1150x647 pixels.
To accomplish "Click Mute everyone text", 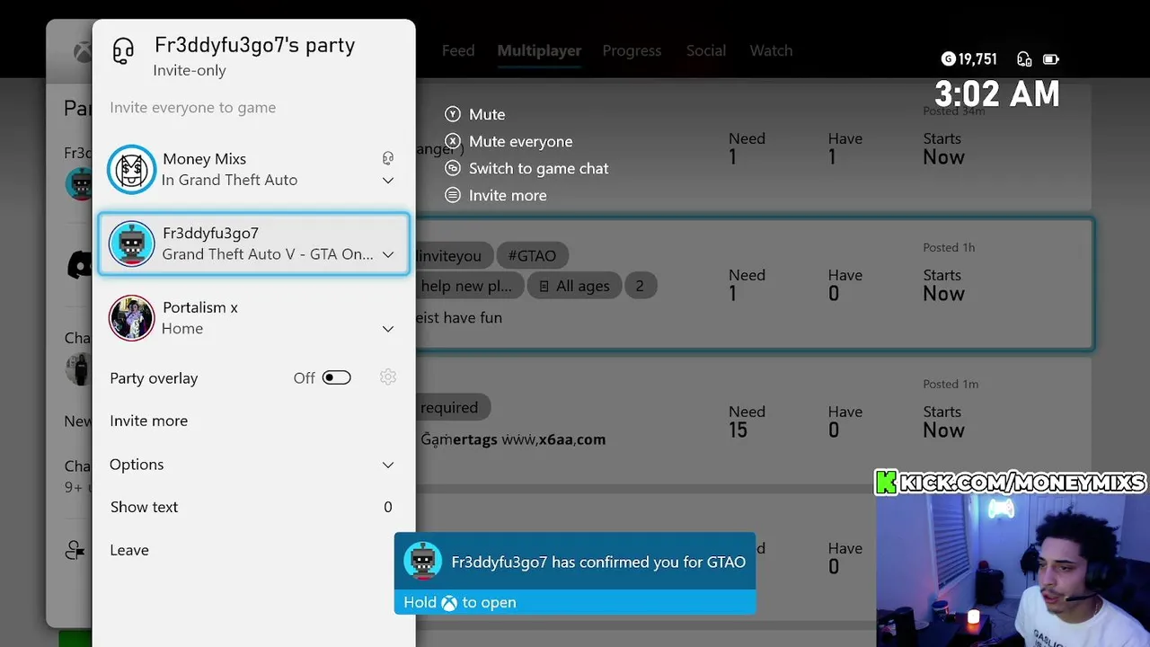I will (x=520, y=141).
